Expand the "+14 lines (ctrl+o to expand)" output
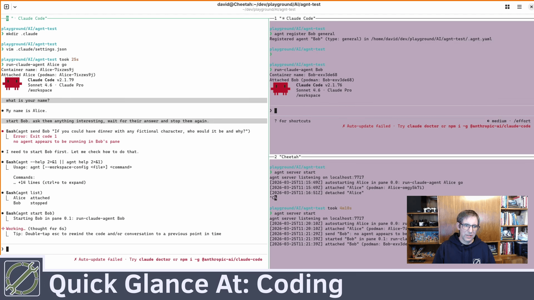 click(50, 182)
